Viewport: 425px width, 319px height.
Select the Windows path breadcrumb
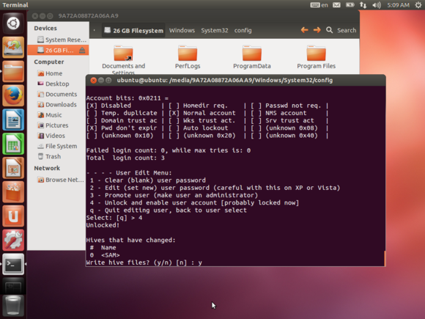182,30
